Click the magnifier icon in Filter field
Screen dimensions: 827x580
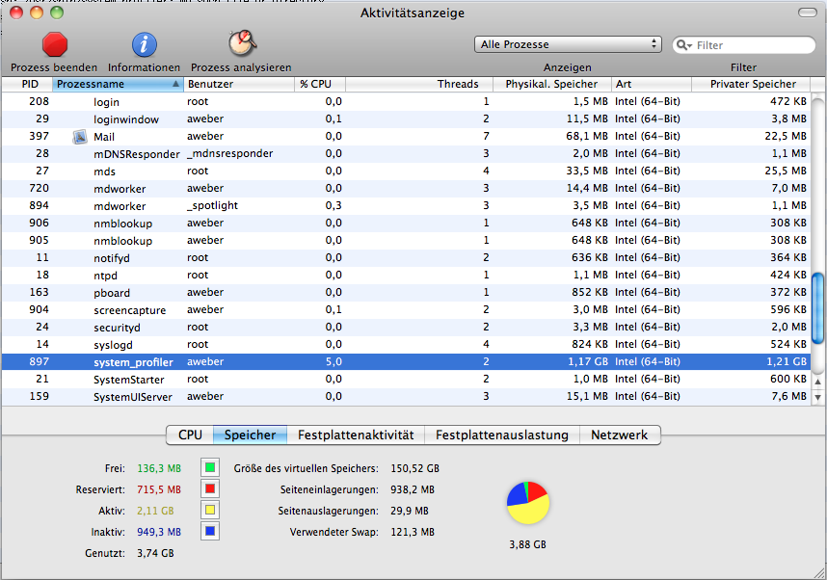(683, 45)
